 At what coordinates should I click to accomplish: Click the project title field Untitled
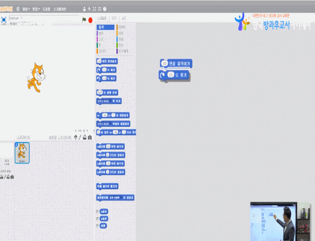(x=44, y=18)
